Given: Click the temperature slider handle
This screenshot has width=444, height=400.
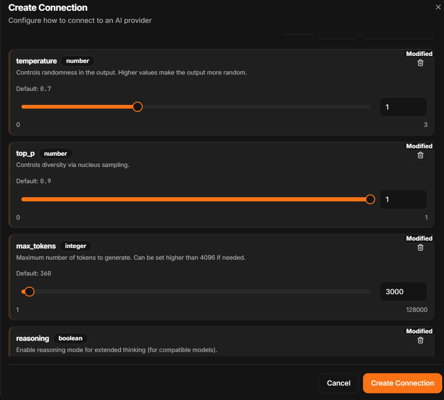Looking at the screenshot, I should pos(137,107).
